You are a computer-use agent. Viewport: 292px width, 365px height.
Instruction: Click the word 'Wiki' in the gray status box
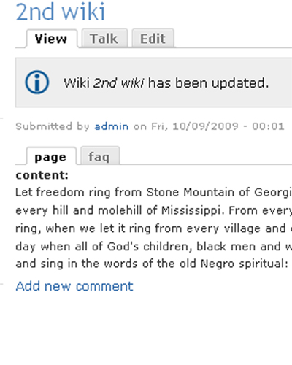point(77,83)
